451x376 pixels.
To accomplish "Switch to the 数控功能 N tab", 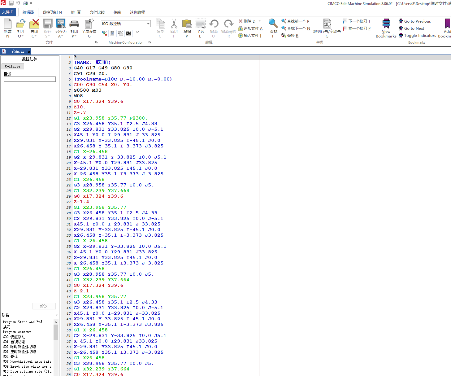I will click(52, 12).
